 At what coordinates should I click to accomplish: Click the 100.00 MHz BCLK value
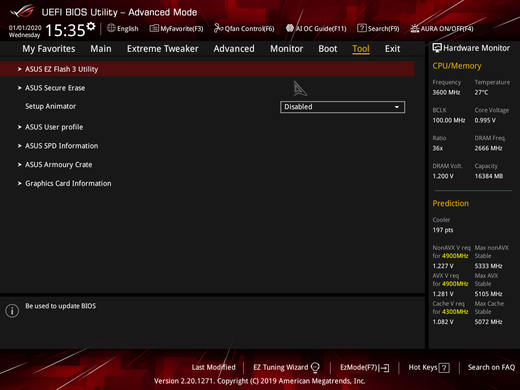click(449, 120)
